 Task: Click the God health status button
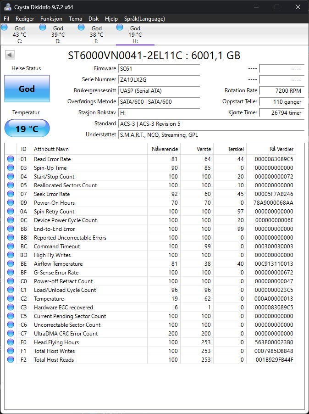(27, 89)
